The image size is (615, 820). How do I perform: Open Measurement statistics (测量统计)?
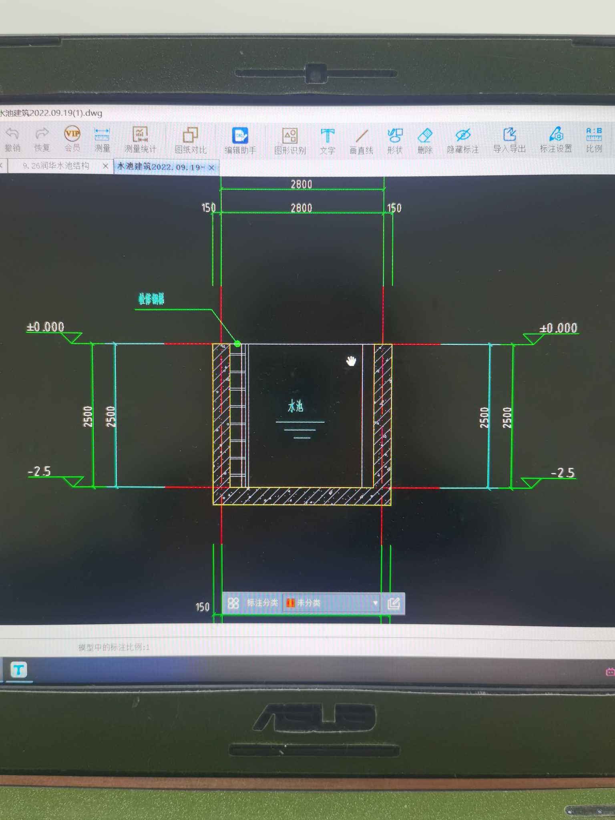(x=140, y=139)
